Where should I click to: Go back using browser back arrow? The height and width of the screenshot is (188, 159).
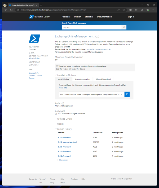pyautogui.click(x=6, y=10)
